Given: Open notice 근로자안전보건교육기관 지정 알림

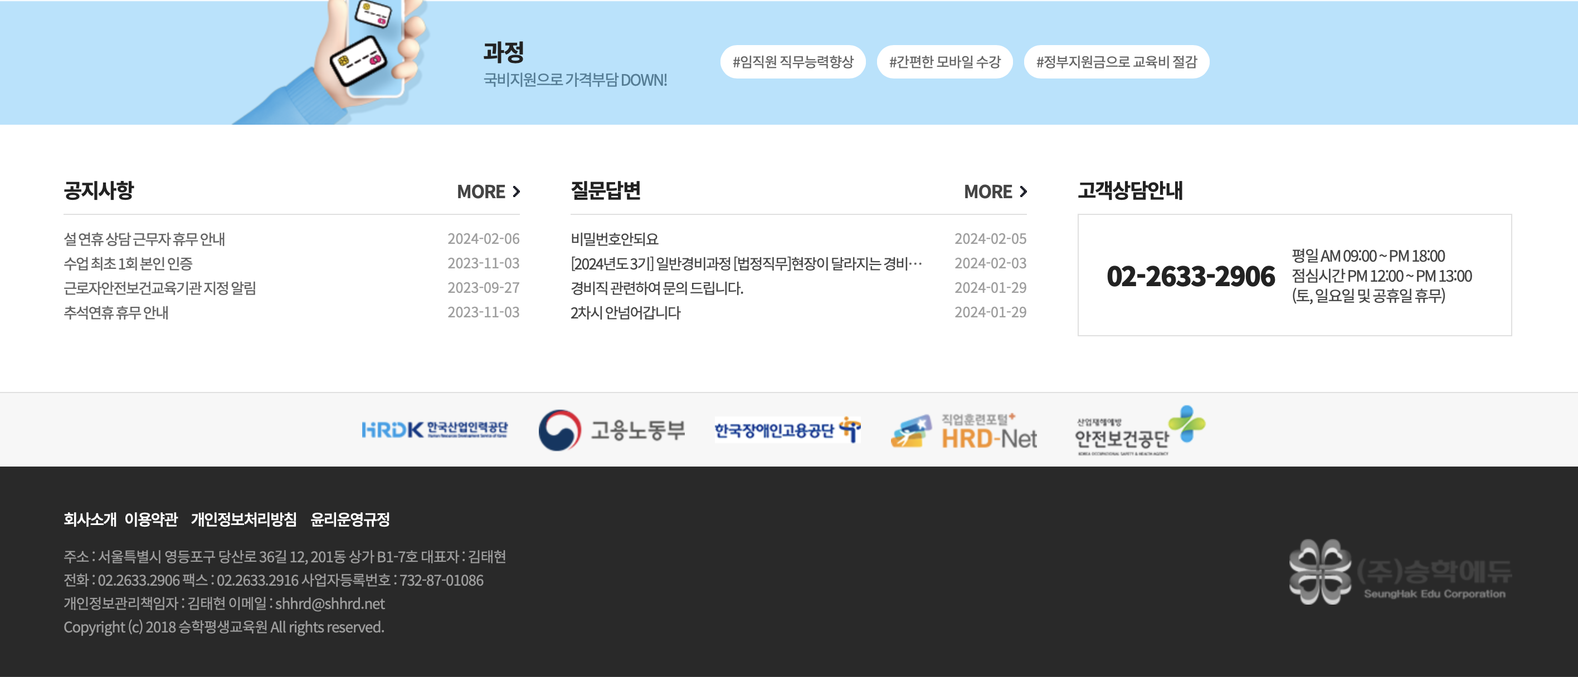Looking at the screenshot, I should point(160,288).
